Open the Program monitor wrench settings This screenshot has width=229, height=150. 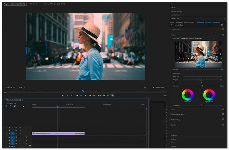(x=153, y=87)
